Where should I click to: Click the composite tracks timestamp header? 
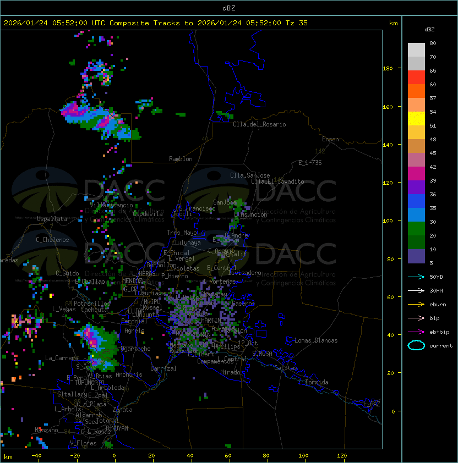tap(156, 23)
